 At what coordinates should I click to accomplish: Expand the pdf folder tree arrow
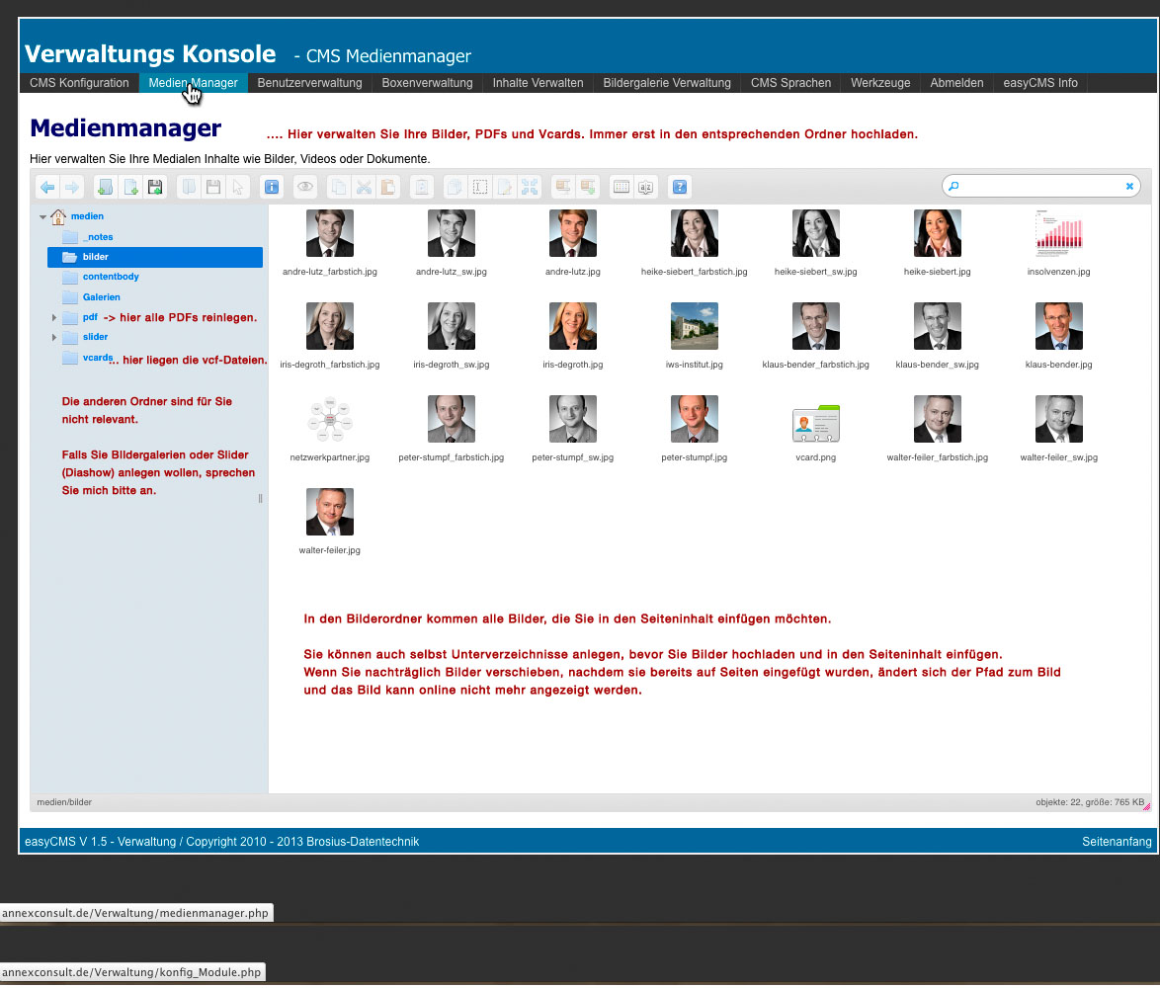pos(54,318)
